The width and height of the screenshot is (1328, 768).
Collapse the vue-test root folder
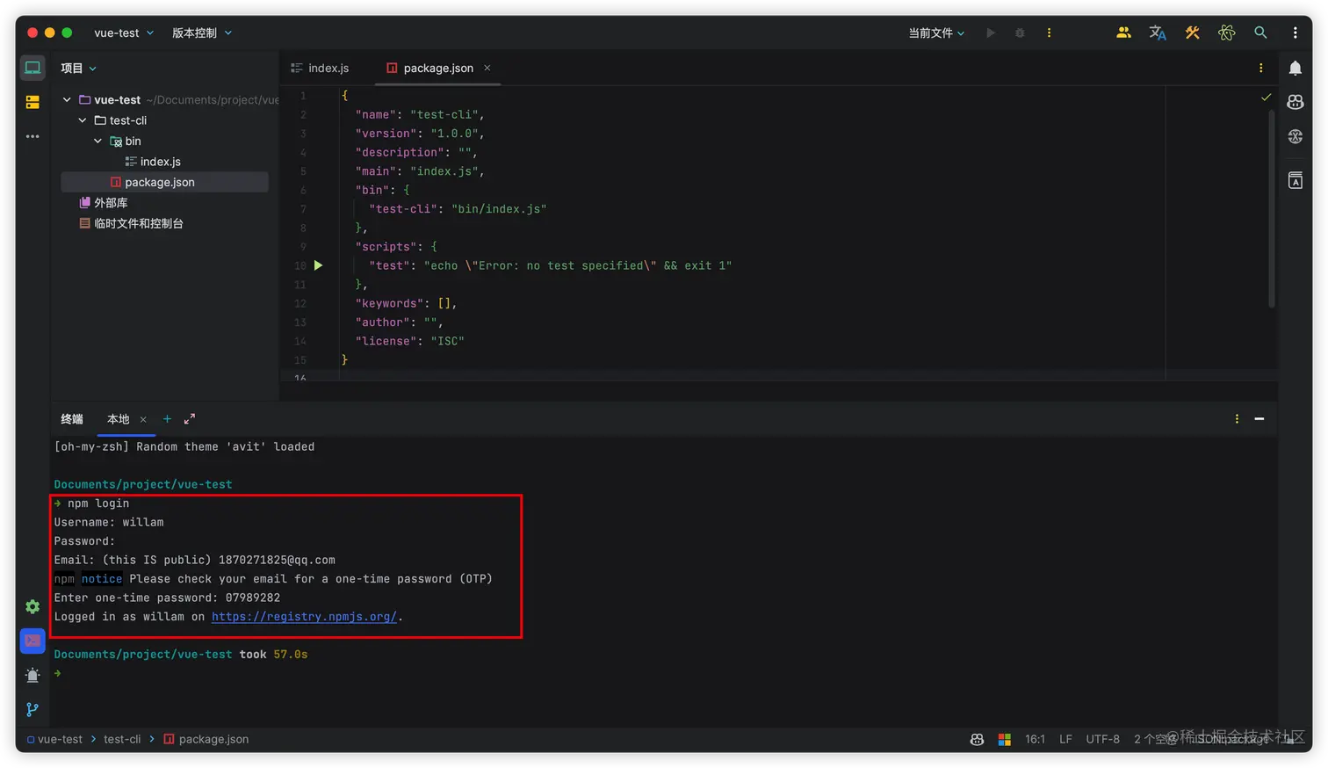(67, 100)
